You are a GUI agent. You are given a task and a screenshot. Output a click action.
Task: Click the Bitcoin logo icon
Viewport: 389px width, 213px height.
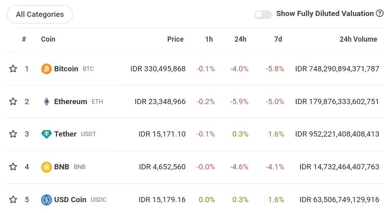point(47,69)
